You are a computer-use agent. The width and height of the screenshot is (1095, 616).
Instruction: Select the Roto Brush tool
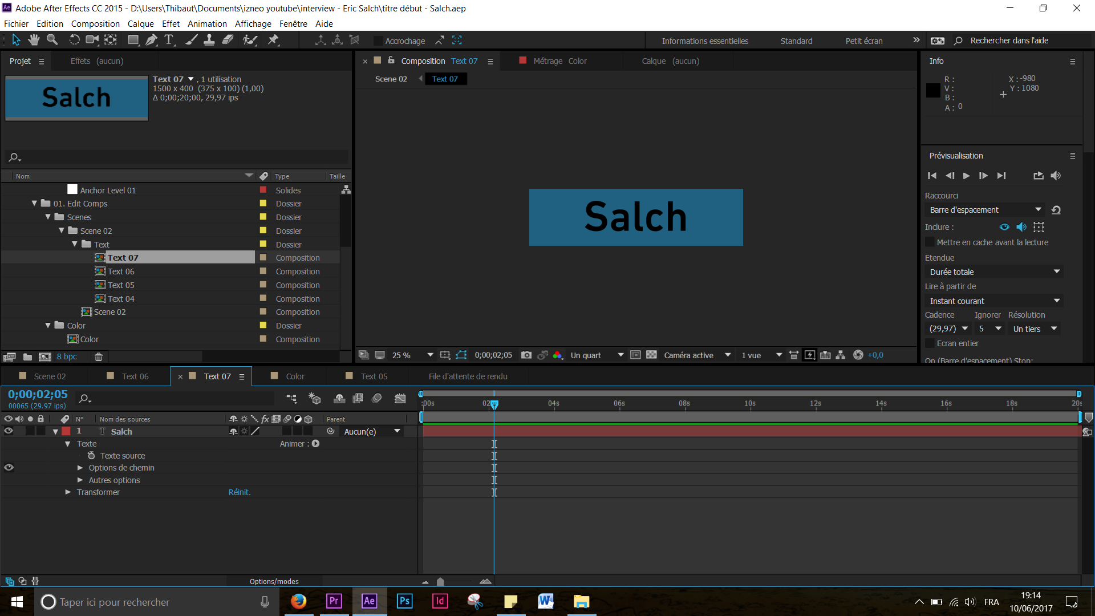click(250, 40)
